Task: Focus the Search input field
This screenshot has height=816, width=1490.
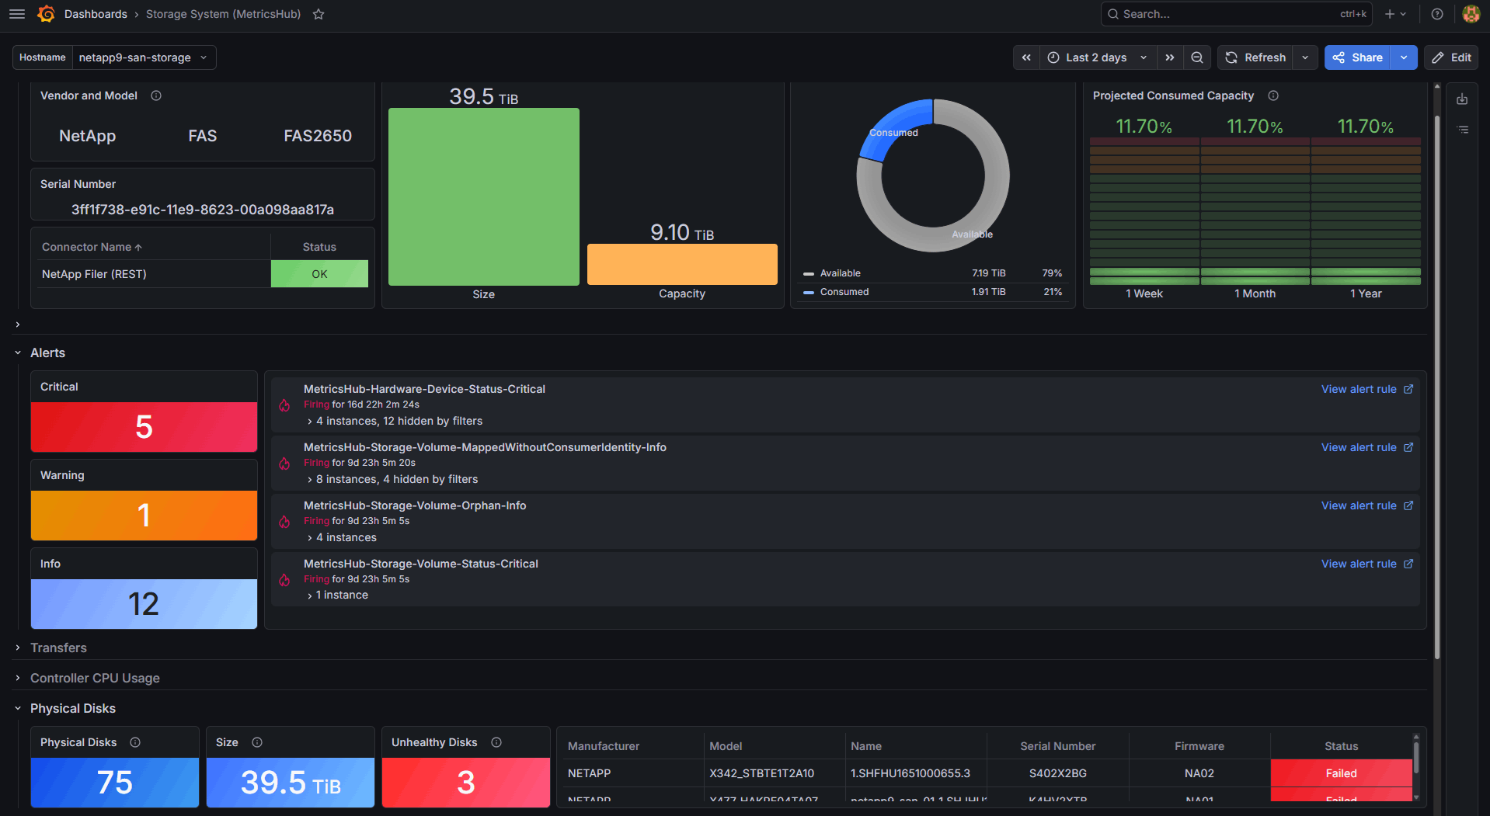Action: click(x=1236, y=14)
